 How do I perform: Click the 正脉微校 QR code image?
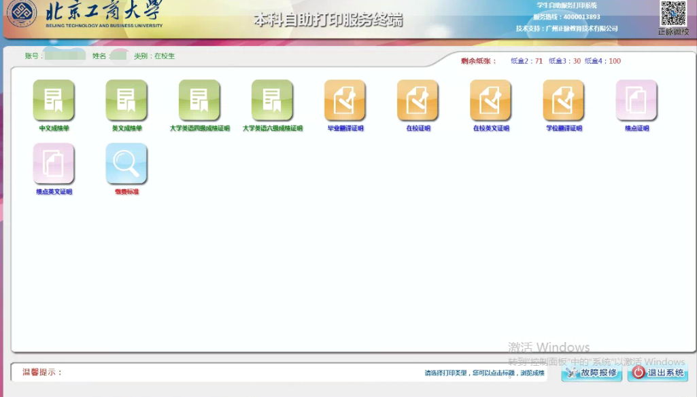pyautogui.click(x=673, y=14)
